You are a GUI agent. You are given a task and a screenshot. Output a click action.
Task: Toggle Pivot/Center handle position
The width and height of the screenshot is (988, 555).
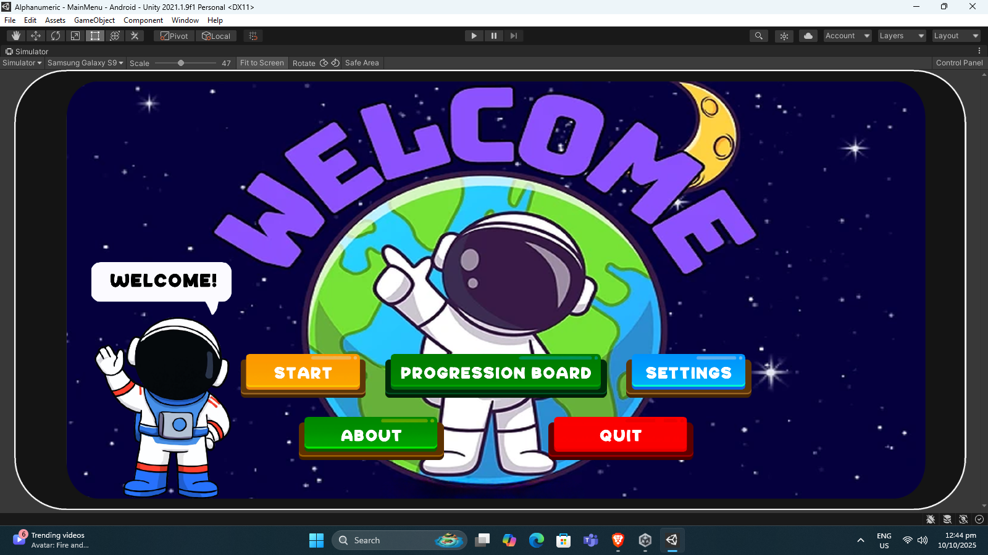(174, 36)
